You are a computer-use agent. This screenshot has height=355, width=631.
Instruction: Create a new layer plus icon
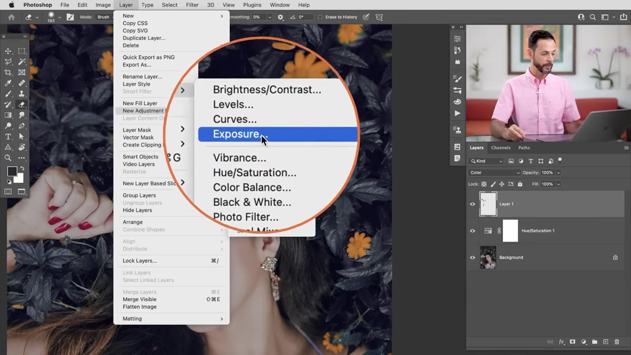(x=606, y=342)
